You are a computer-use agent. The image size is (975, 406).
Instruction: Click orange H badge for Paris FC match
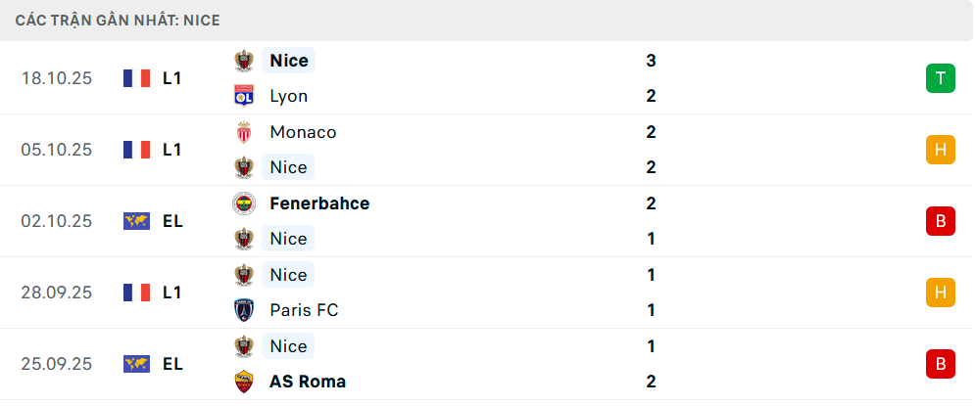click(940, 293)
